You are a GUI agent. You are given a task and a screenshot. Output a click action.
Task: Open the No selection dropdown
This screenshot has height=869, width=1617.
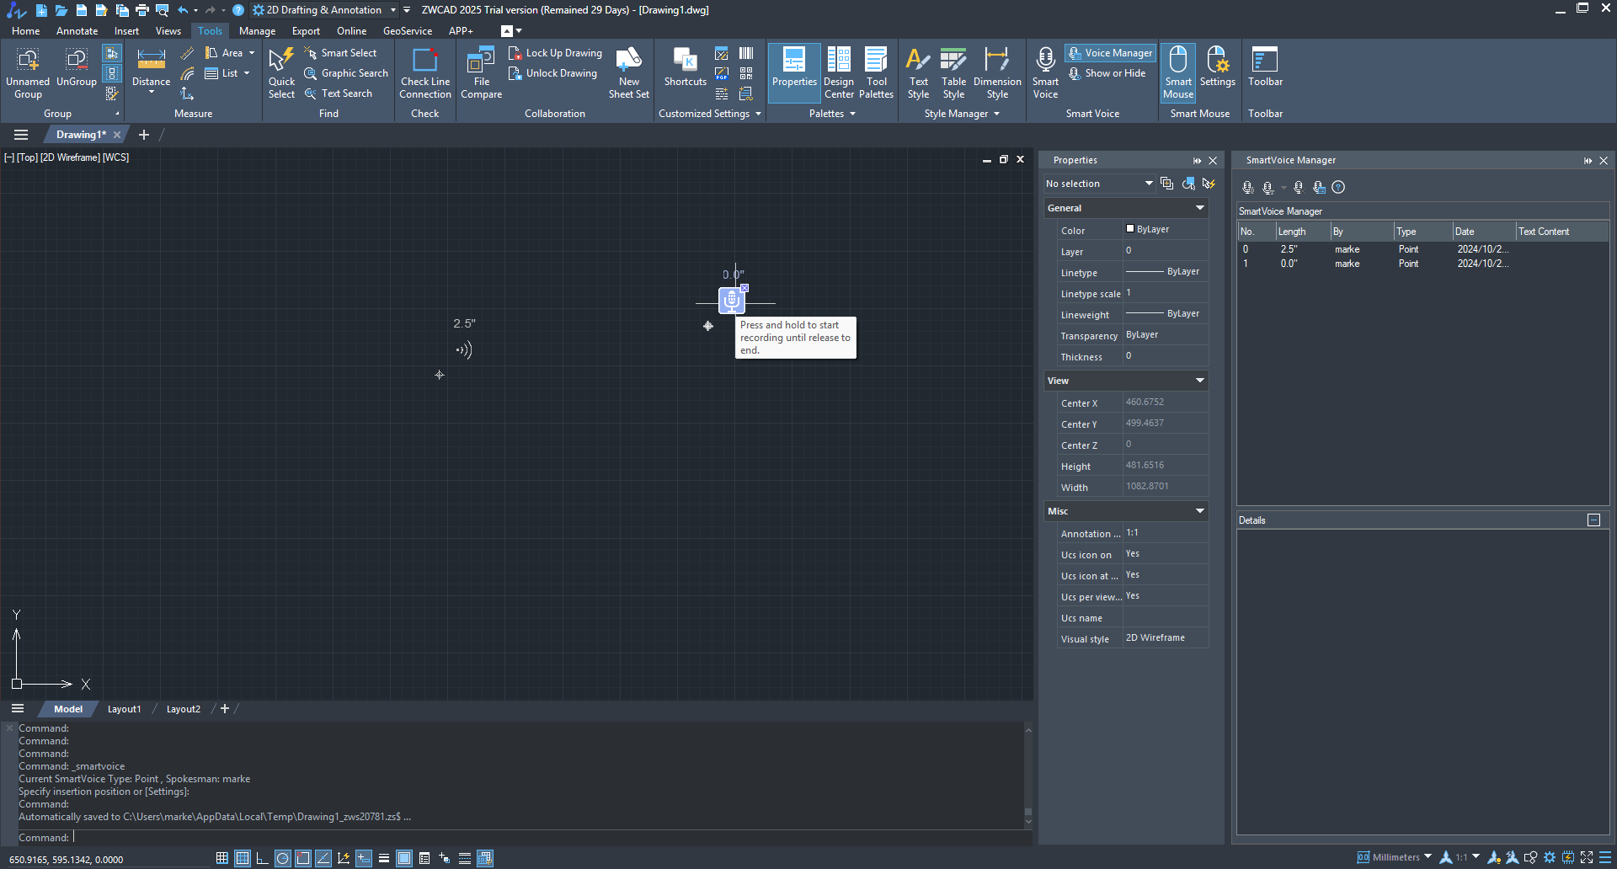click(x=1099, y=184)
